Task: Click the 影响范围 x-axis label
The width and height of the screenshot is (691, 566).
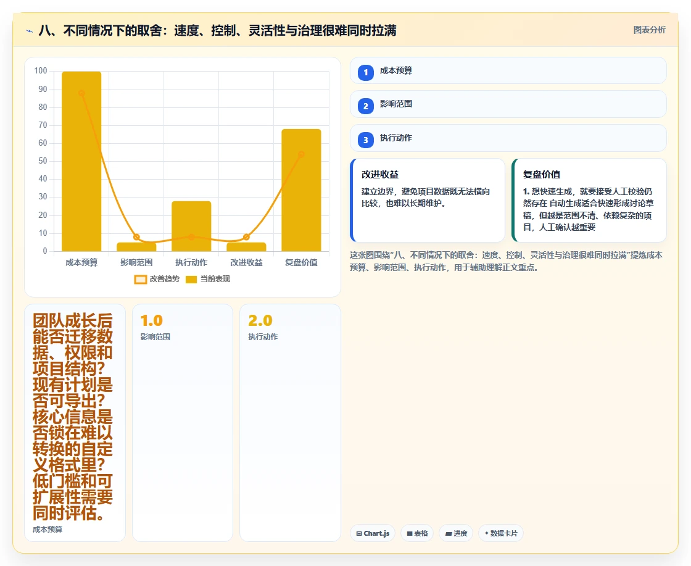Action: coord(136,263)
